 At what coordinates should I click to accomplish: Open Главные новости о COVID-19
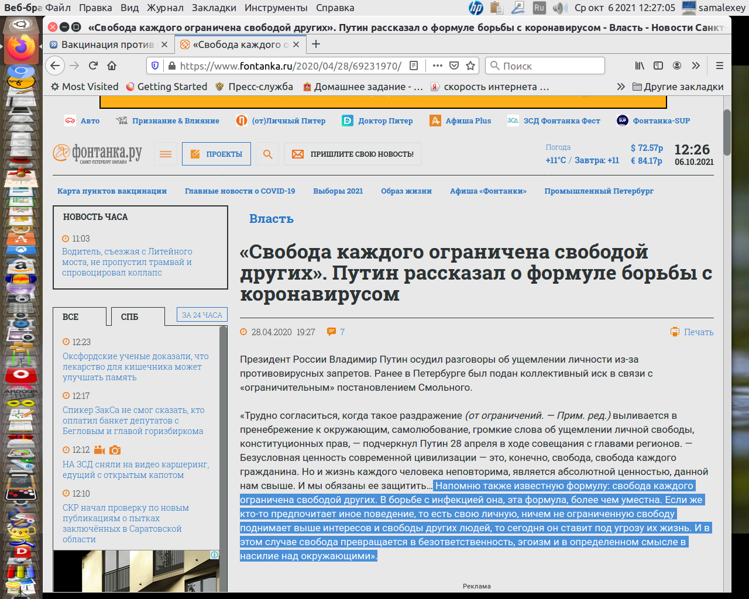(x=240, y=191)
